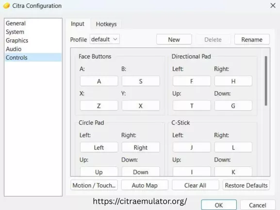Click the Directional Pad group label

click(x=191, y=57)
